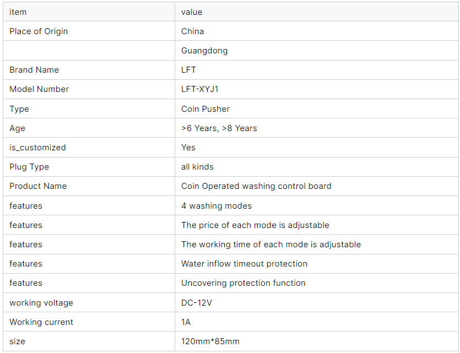Select the 'LFT-XYJ1' model number value
Screen dimensions: 460x353
click(200, 89)
